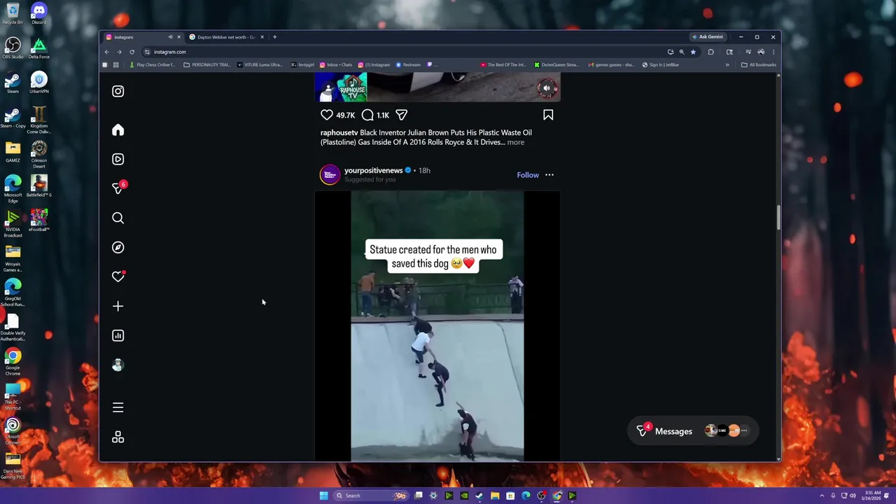
Task: Open the dashboard chart icon in sidebar
Action: coord(118,336)
